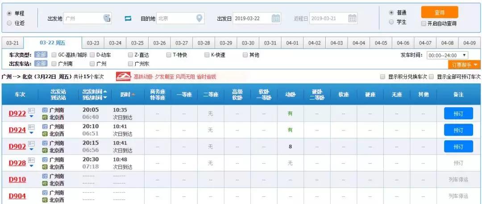Sort by 历时 duration column header
The height and width of the screenshot is (204, 482).
coord(128,95)
